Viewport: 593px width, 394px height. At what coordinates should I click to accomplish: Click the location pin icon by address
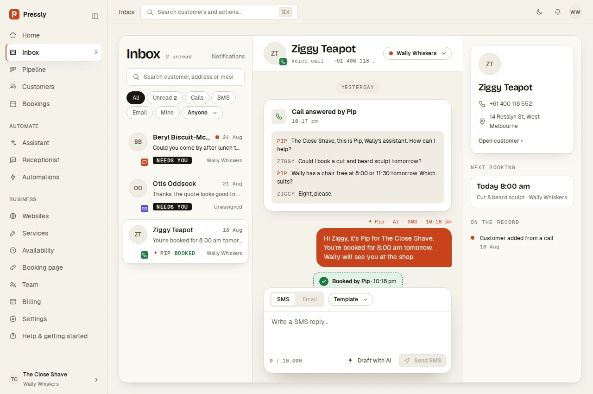click(x=482, y=121)
